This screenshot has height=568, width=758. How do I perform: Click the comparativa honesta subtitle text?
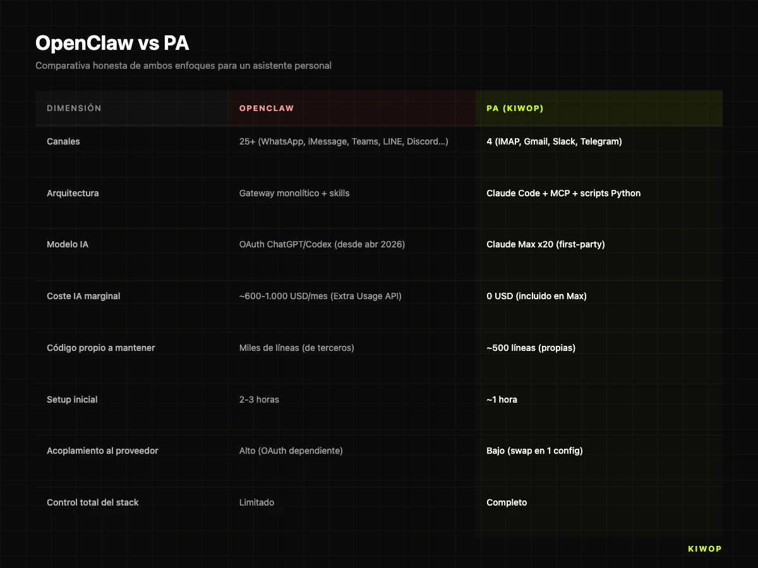[183, 65]
